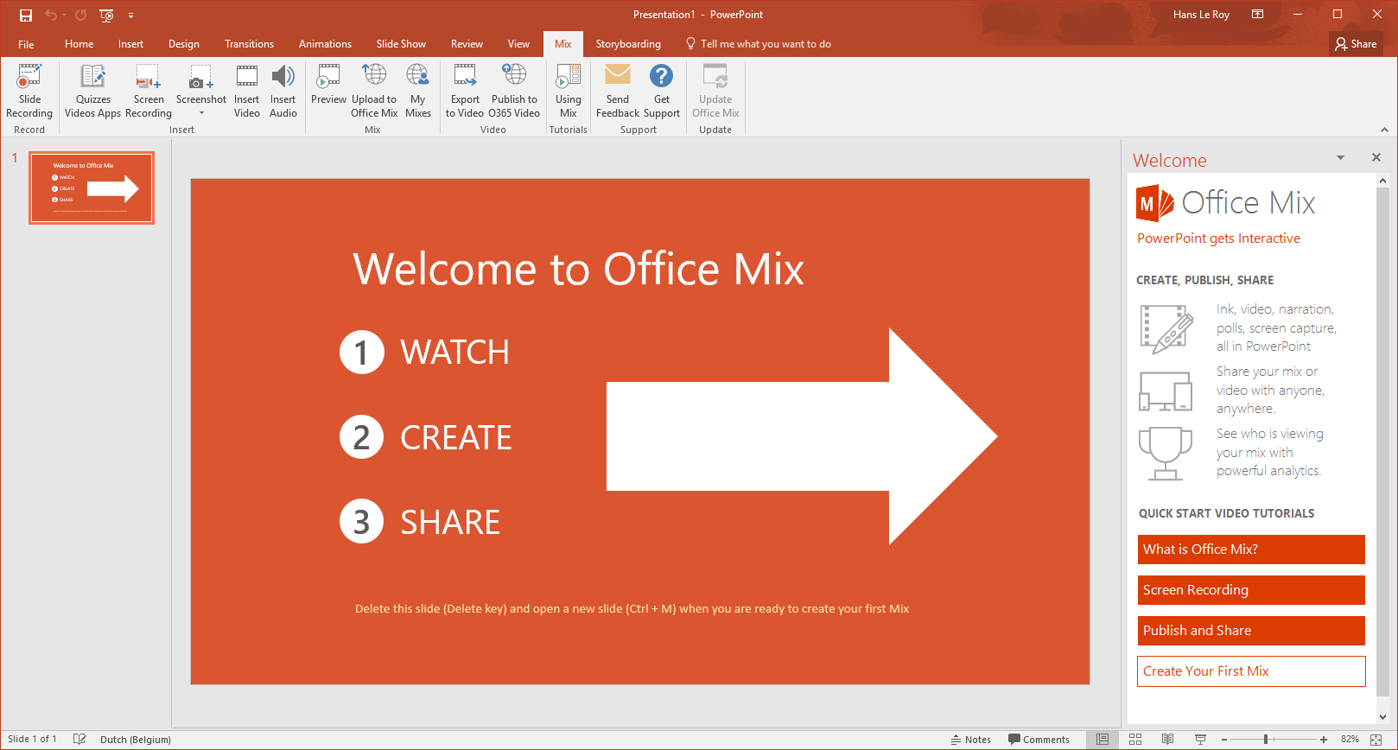Open Create Your First Mix tutorial
This screenshot has width=1398, height=750.
(x=1251, y=671)
